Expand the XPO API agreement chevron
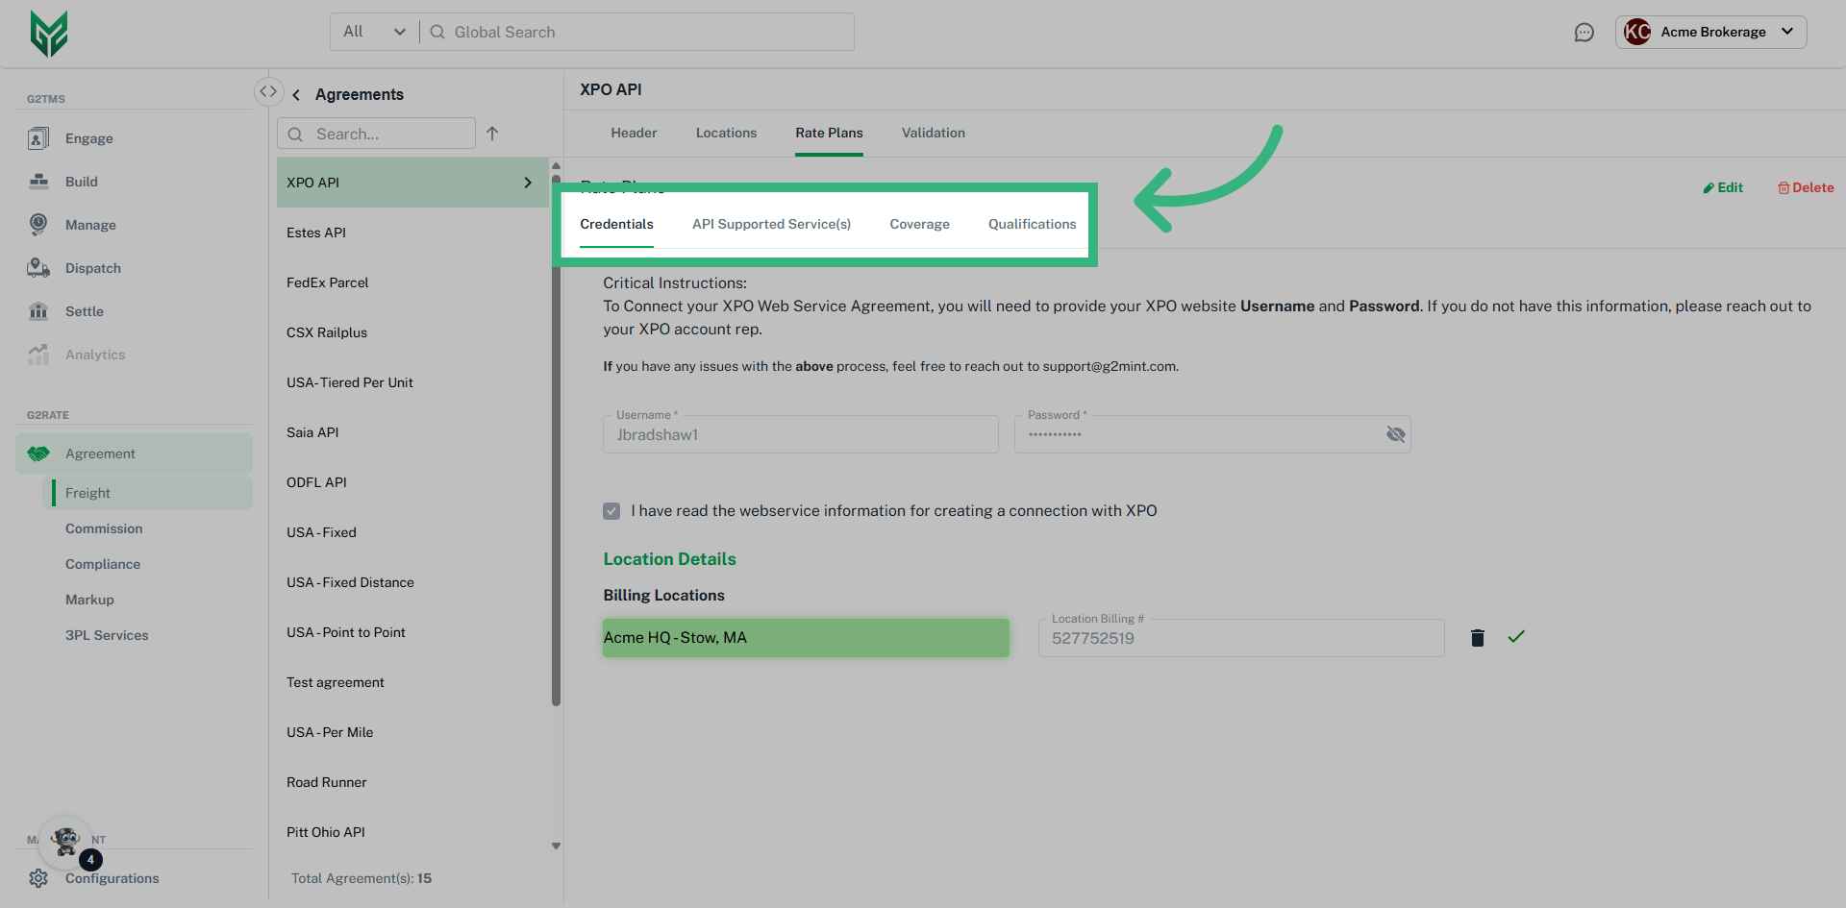 (527, 182)
